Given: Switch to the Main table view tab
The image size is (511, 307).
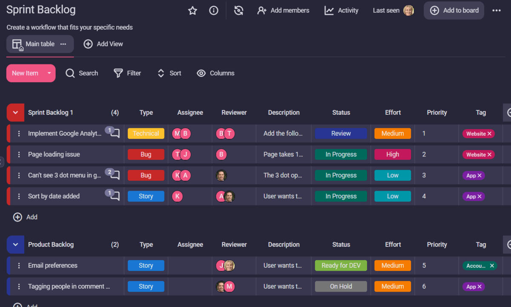Looking at the screenshot, I should [x=40, y=44].
